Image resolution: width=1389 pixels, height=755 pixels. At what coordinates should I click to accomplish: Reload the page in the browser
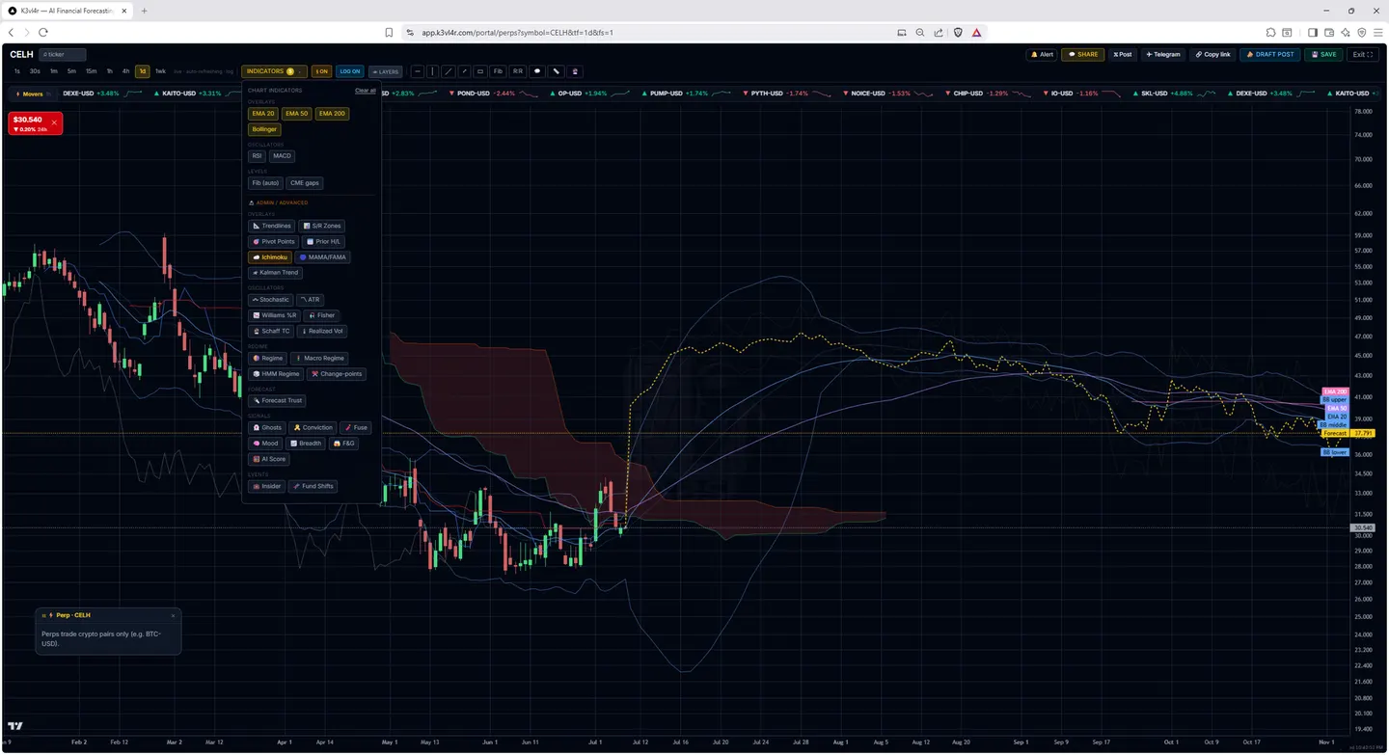coord(43,32)
